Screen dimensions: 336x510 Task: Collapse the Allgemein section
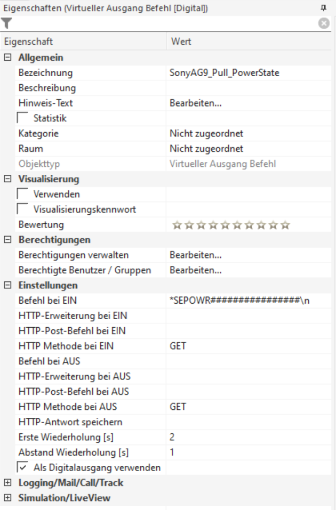point(6,57)
